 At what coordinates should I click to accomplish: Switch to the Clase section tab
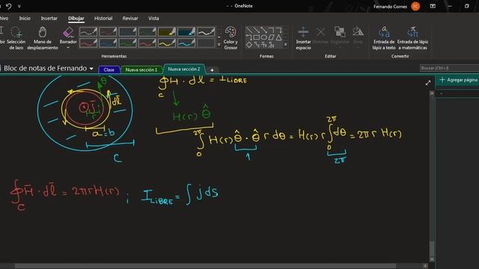109,69
